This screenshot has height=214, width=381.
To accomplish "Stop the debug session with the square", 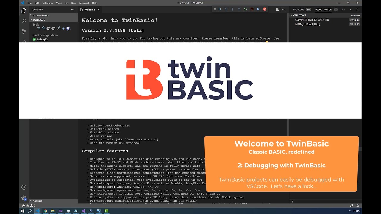I will point(252,9).
